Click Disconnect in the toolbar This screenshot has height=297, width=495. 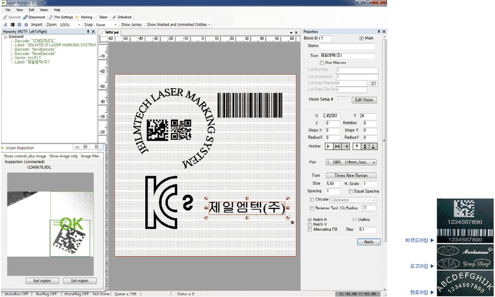click(x=34, y=17)
